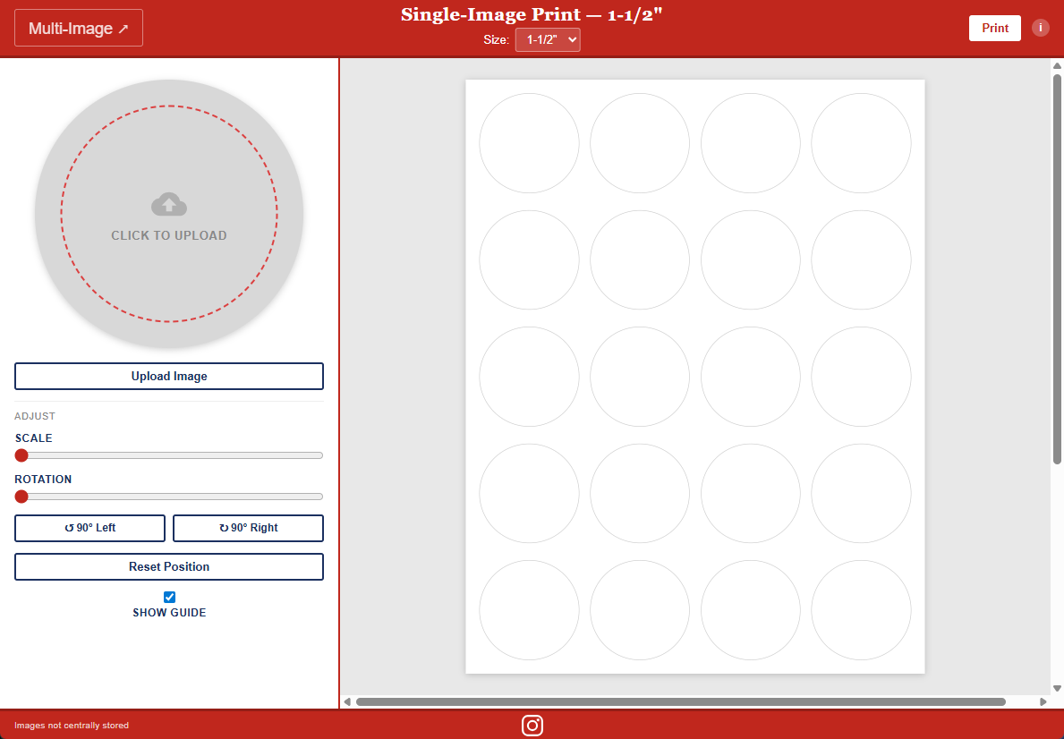
Task: Click the scroll up arrow
Action: click(x=1057, y=66)
